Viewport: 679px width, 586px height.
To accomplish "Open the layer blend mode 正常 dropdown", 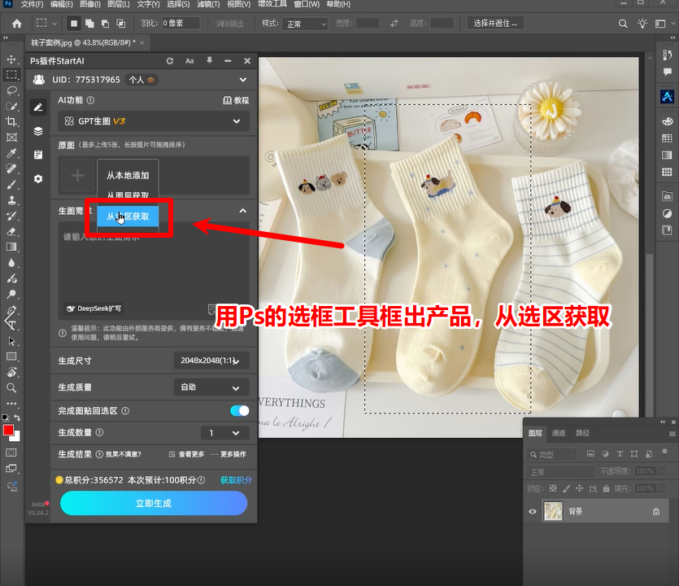I will coord(561,471).
